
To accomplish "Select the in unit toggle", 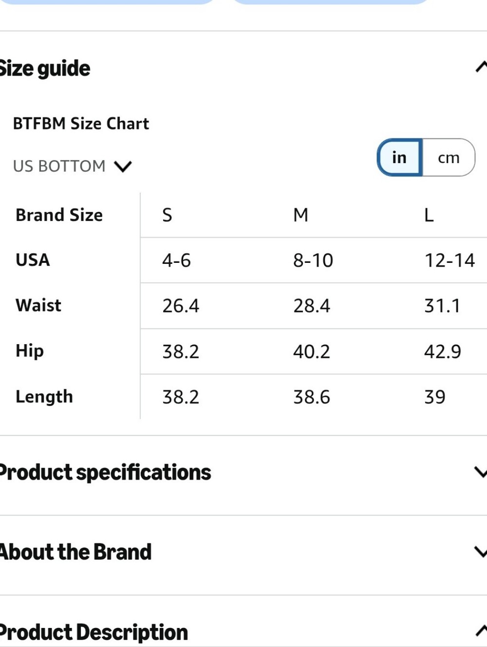I will 399,157.
